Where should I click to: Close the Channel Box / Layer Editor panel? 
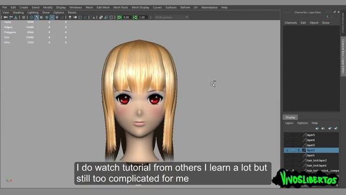pos(339,12)
